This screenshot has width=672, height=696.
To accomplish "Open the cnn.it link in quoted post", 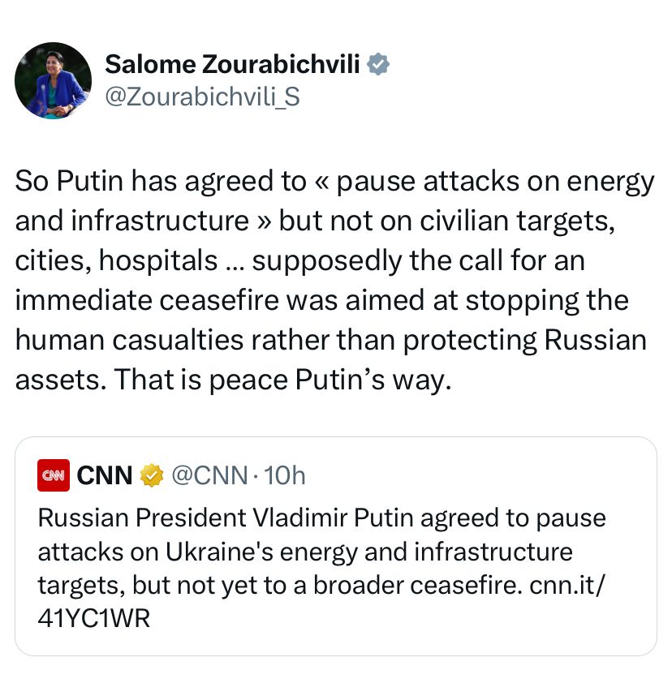I will [567, 585].
